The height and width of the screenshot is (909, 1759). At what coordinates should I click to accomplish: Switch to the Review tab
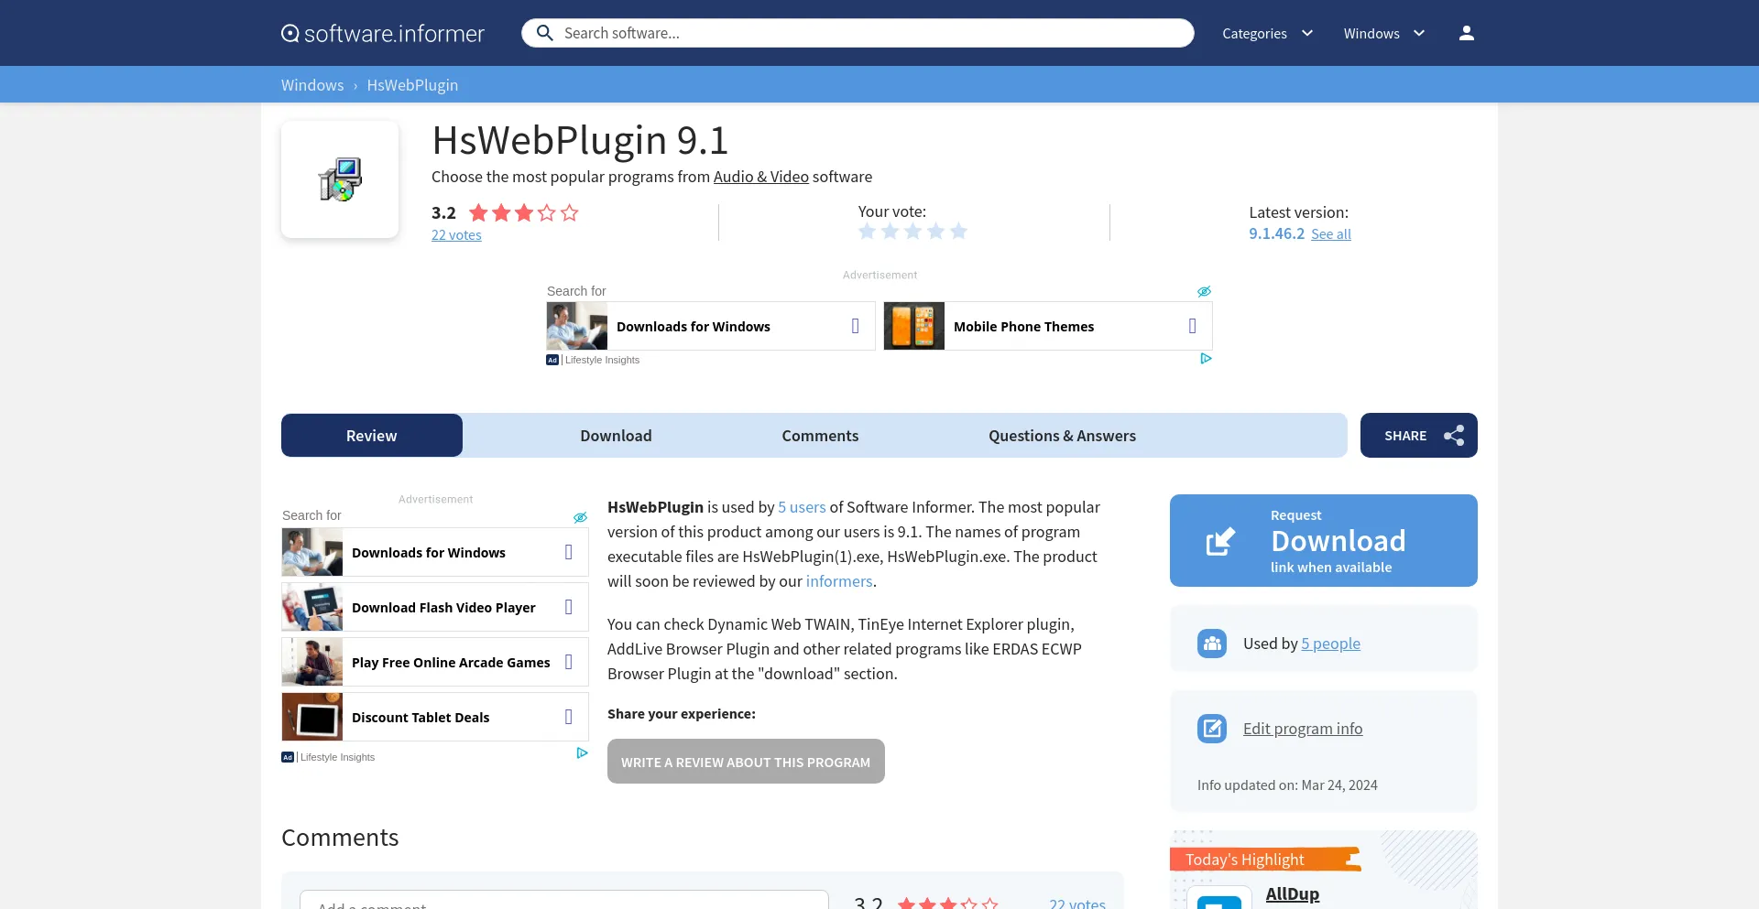pyautogui.click(x=372, y=436)
